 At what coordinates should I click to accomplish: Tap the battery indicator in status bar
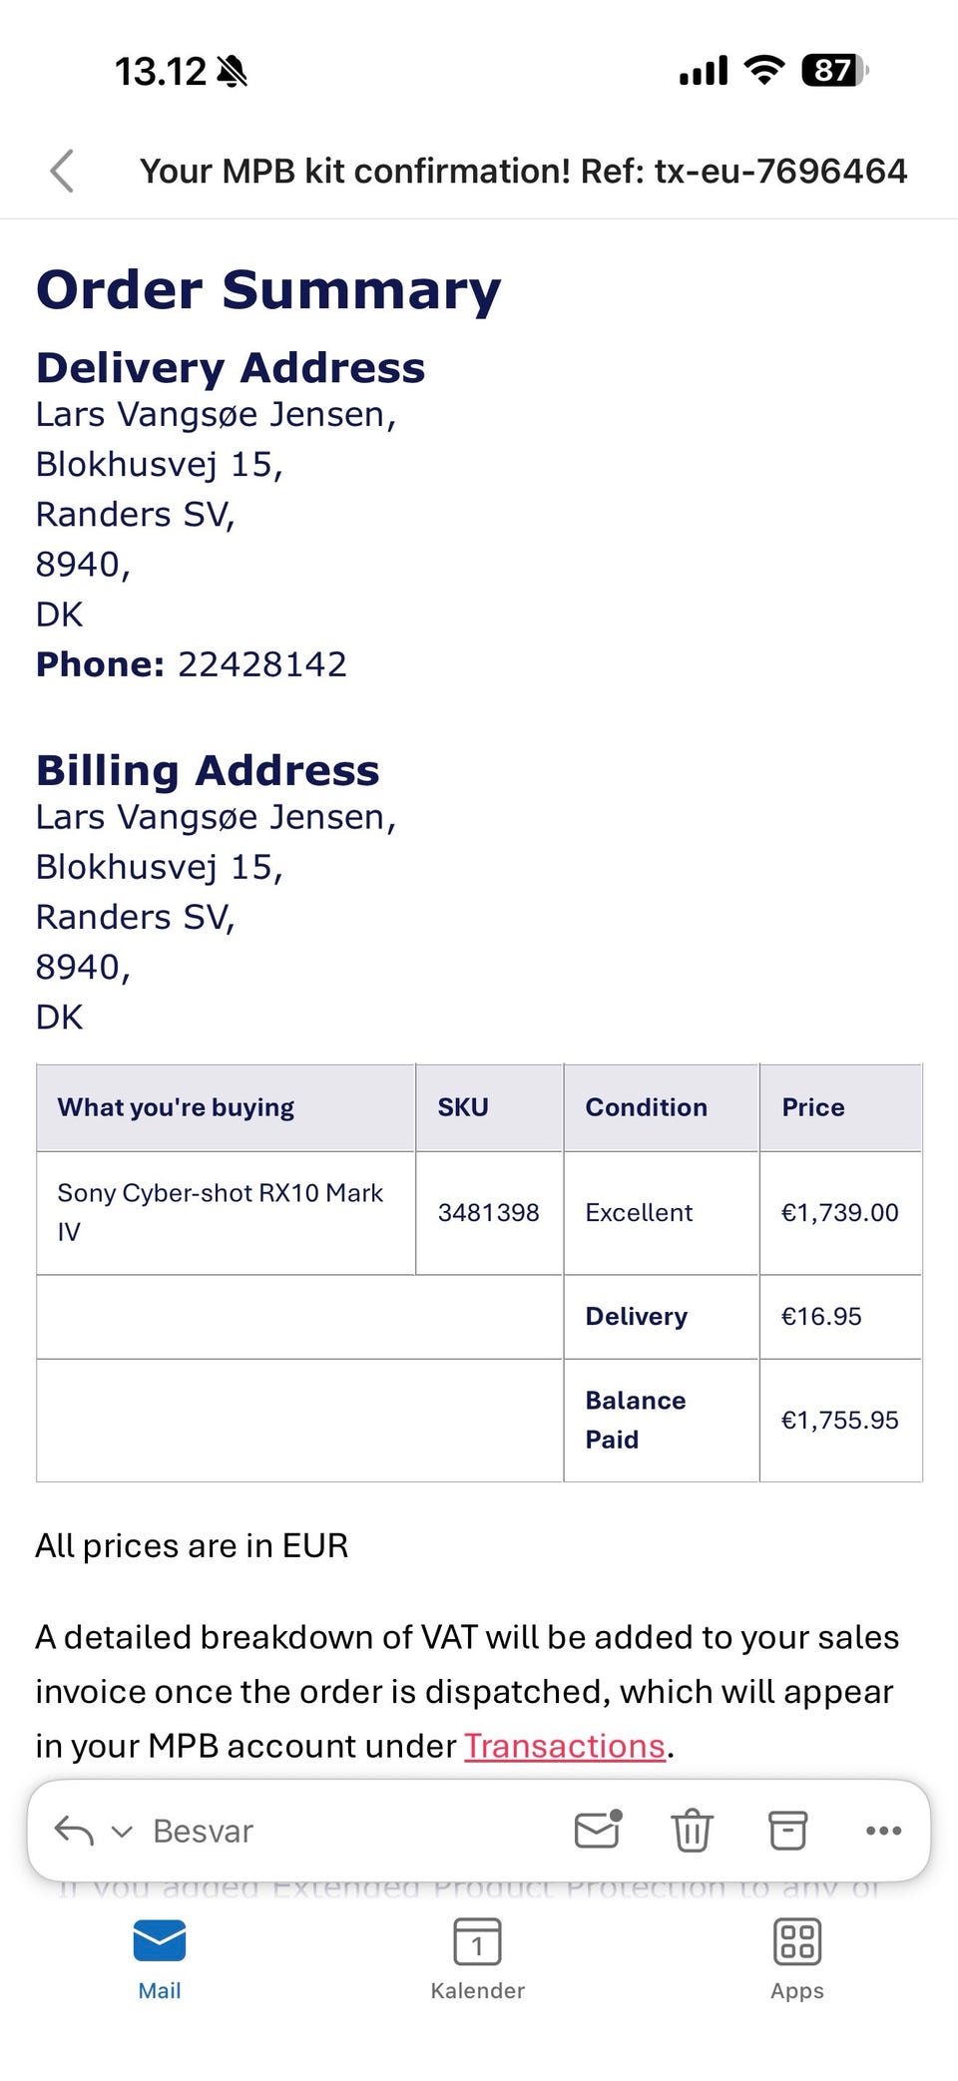(x=834, y=71)
